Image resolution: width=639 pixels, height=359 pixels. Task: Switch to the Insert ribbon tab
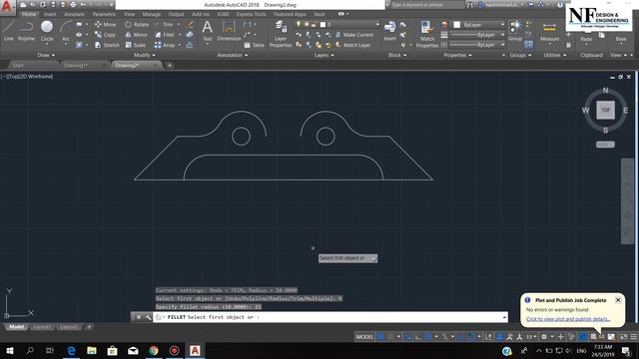click(x=50, y=14)
